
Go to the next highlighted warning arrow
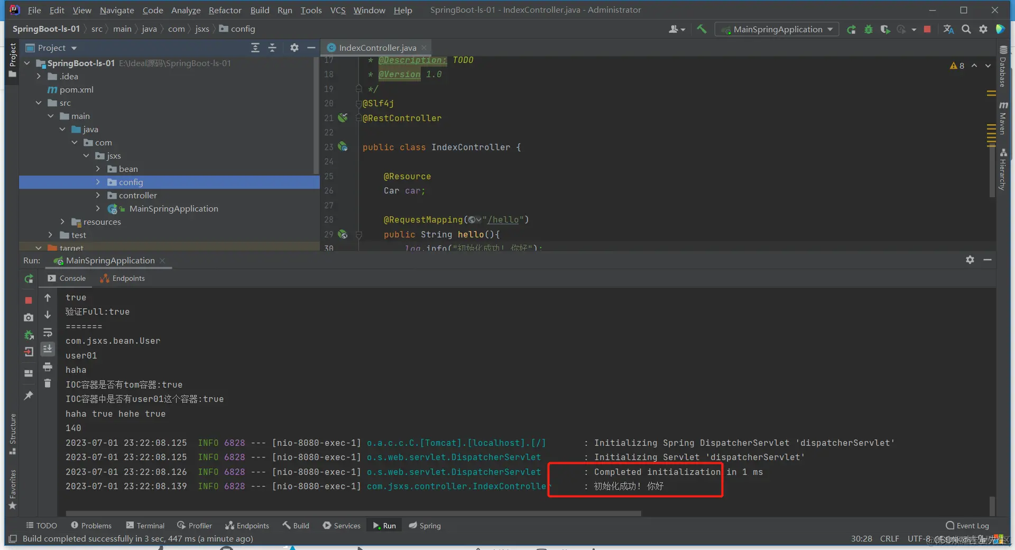coord(988,66)
